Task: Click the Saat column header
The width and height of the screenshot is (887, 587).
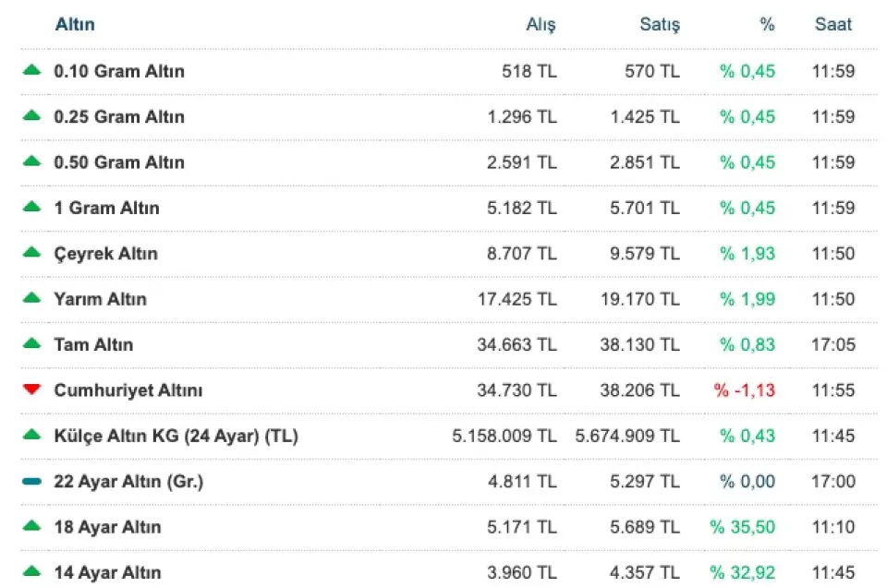Action: point(833,25)
